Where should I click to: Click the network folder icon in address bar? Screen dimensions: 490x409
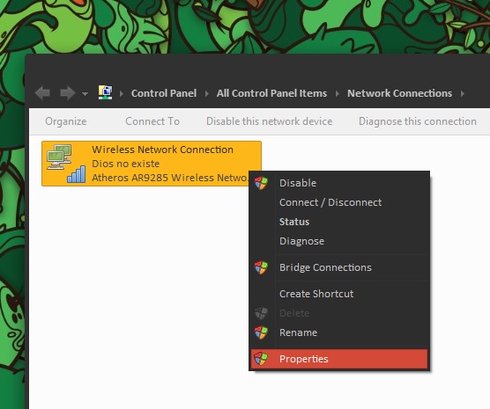(105, 92)
